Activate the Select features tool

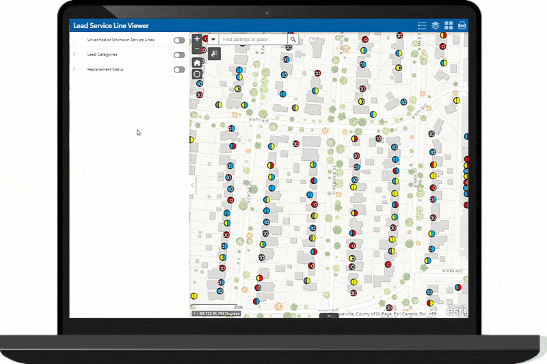click(214, 54)
